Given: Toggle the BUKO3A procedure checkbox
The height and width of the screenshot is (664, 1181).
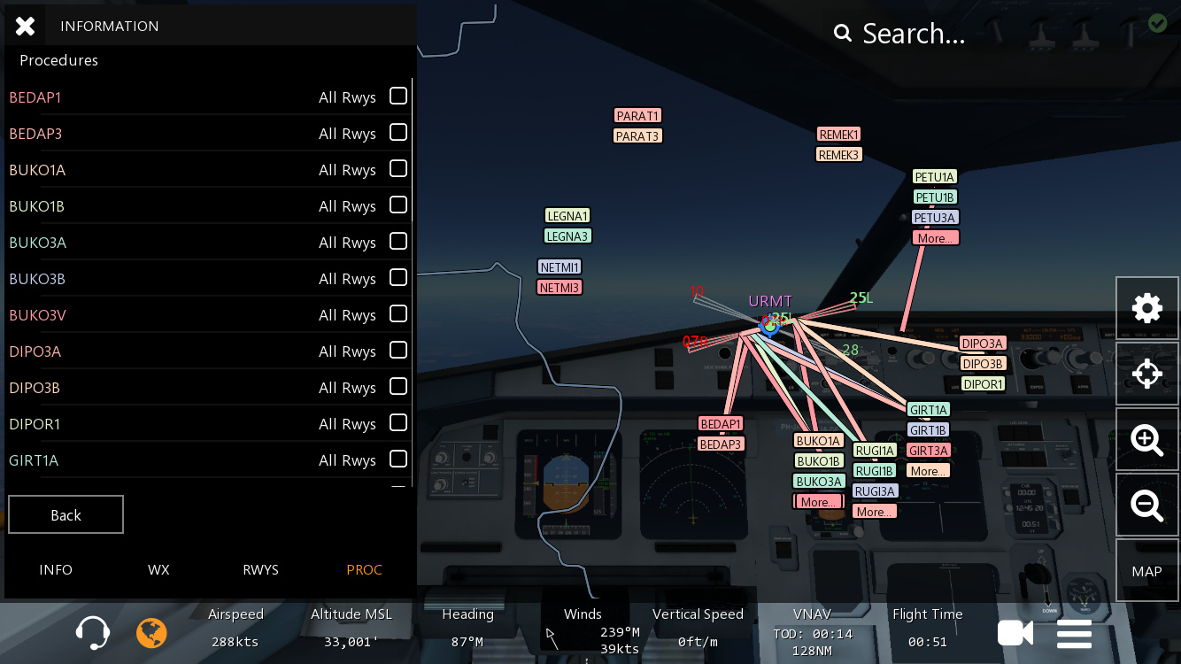Looking at the screenshot, I should [398, 241].
